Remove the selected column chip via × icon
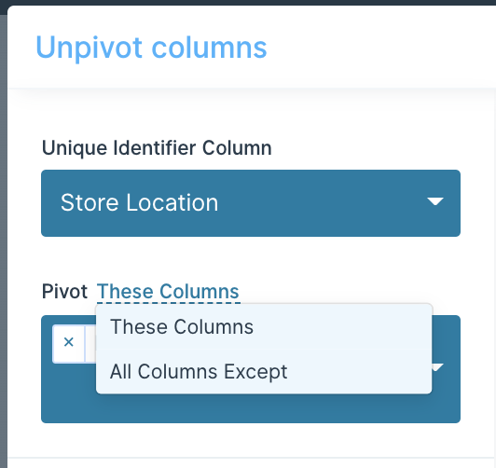496x468 pixels. tap(69, 342)
